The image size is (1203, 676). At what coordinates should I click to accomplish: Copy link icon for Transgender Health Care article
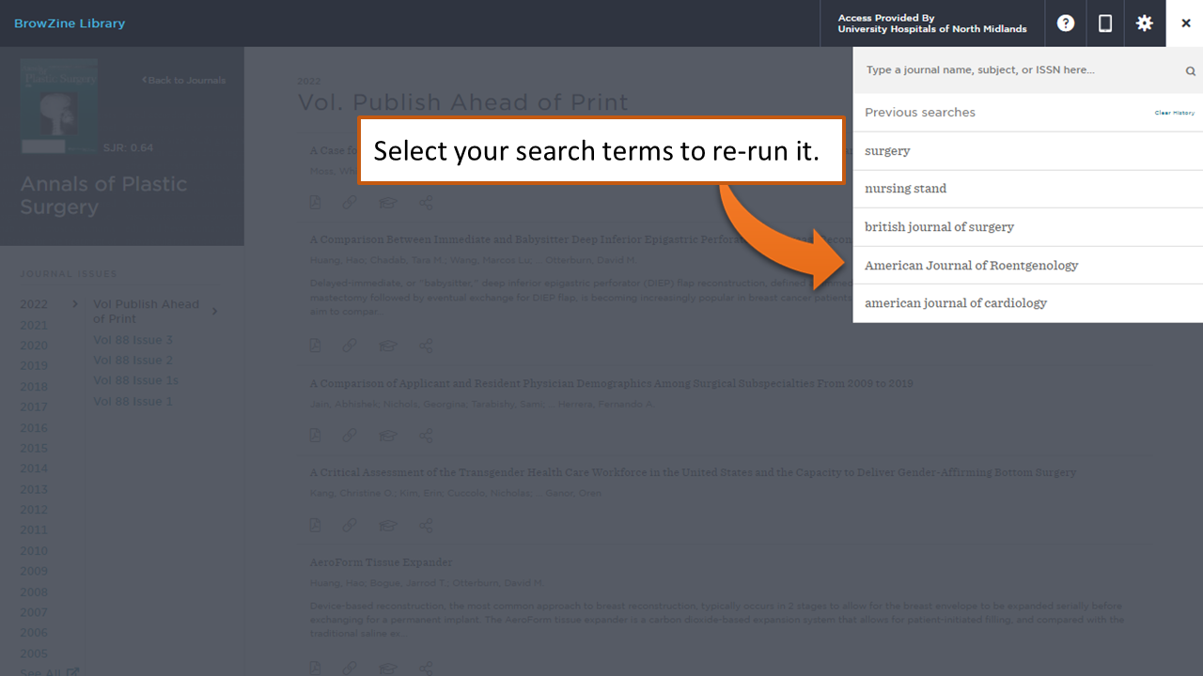tap(349, 526)
